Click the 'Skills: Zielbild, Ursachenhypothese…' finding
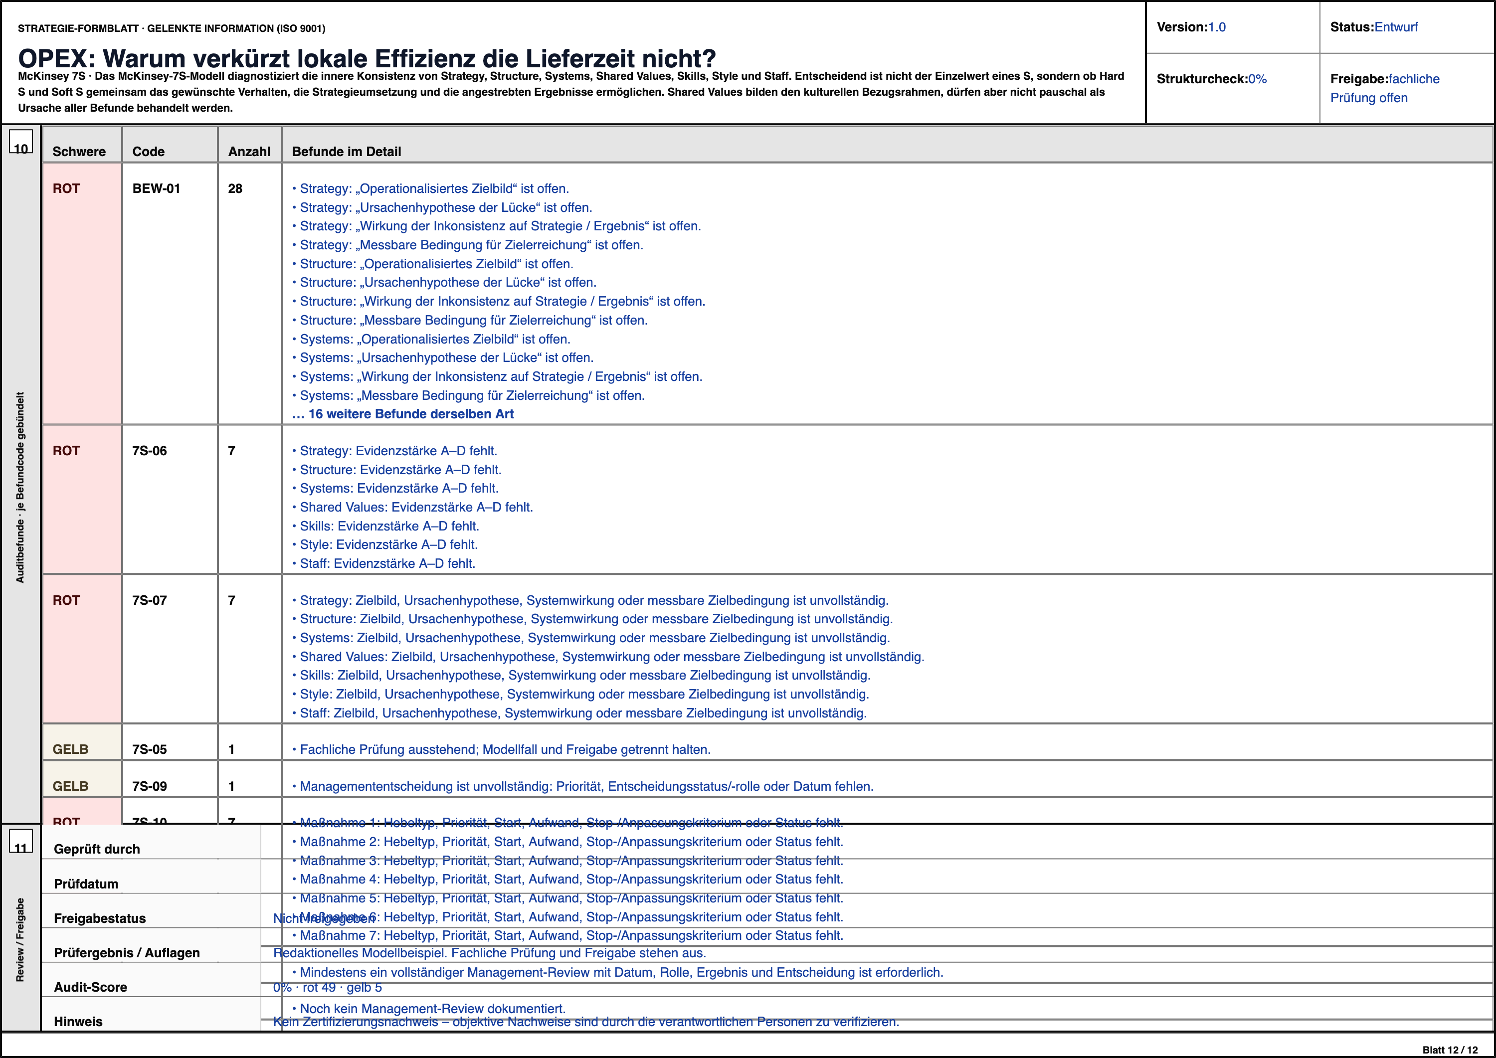This screenshot has height=1058, width=1496. coord(581,675)
